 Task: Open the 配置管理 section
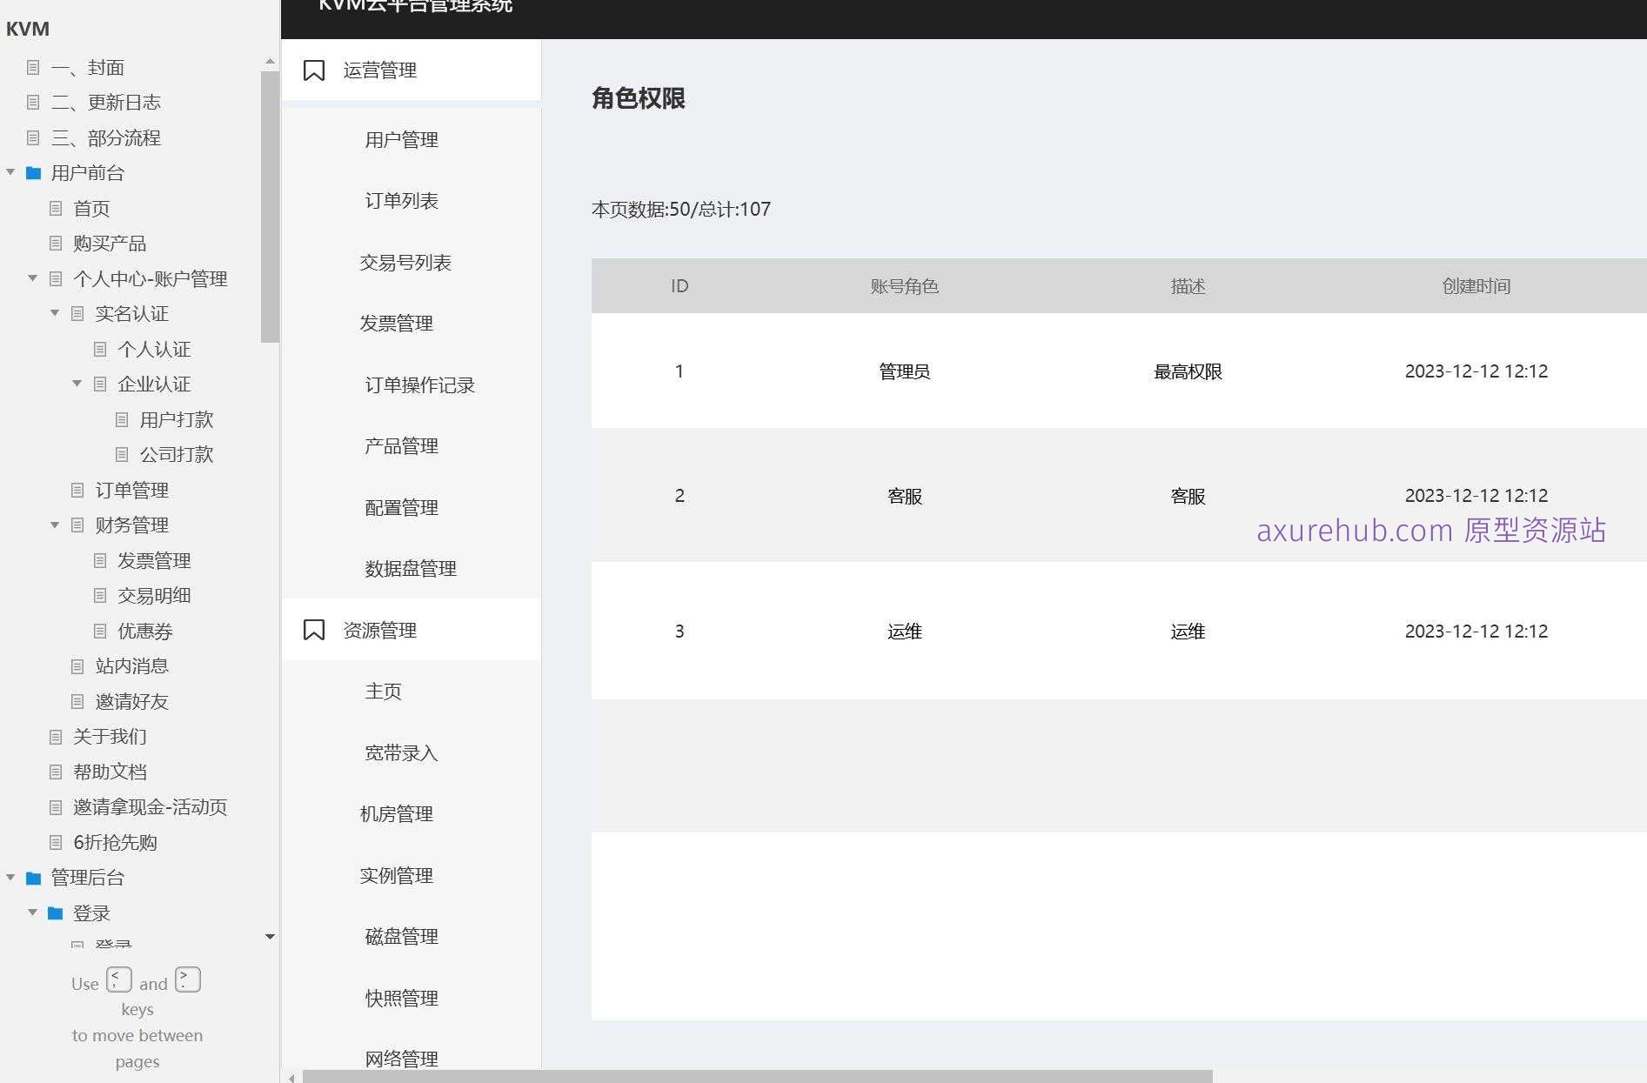[x=401, y=507]
